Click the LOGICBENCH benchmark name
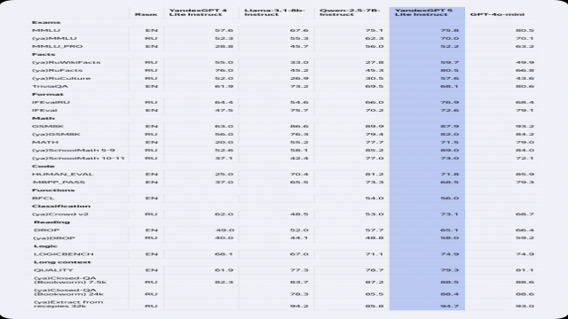The image size is (568, 319). [63, 254]
